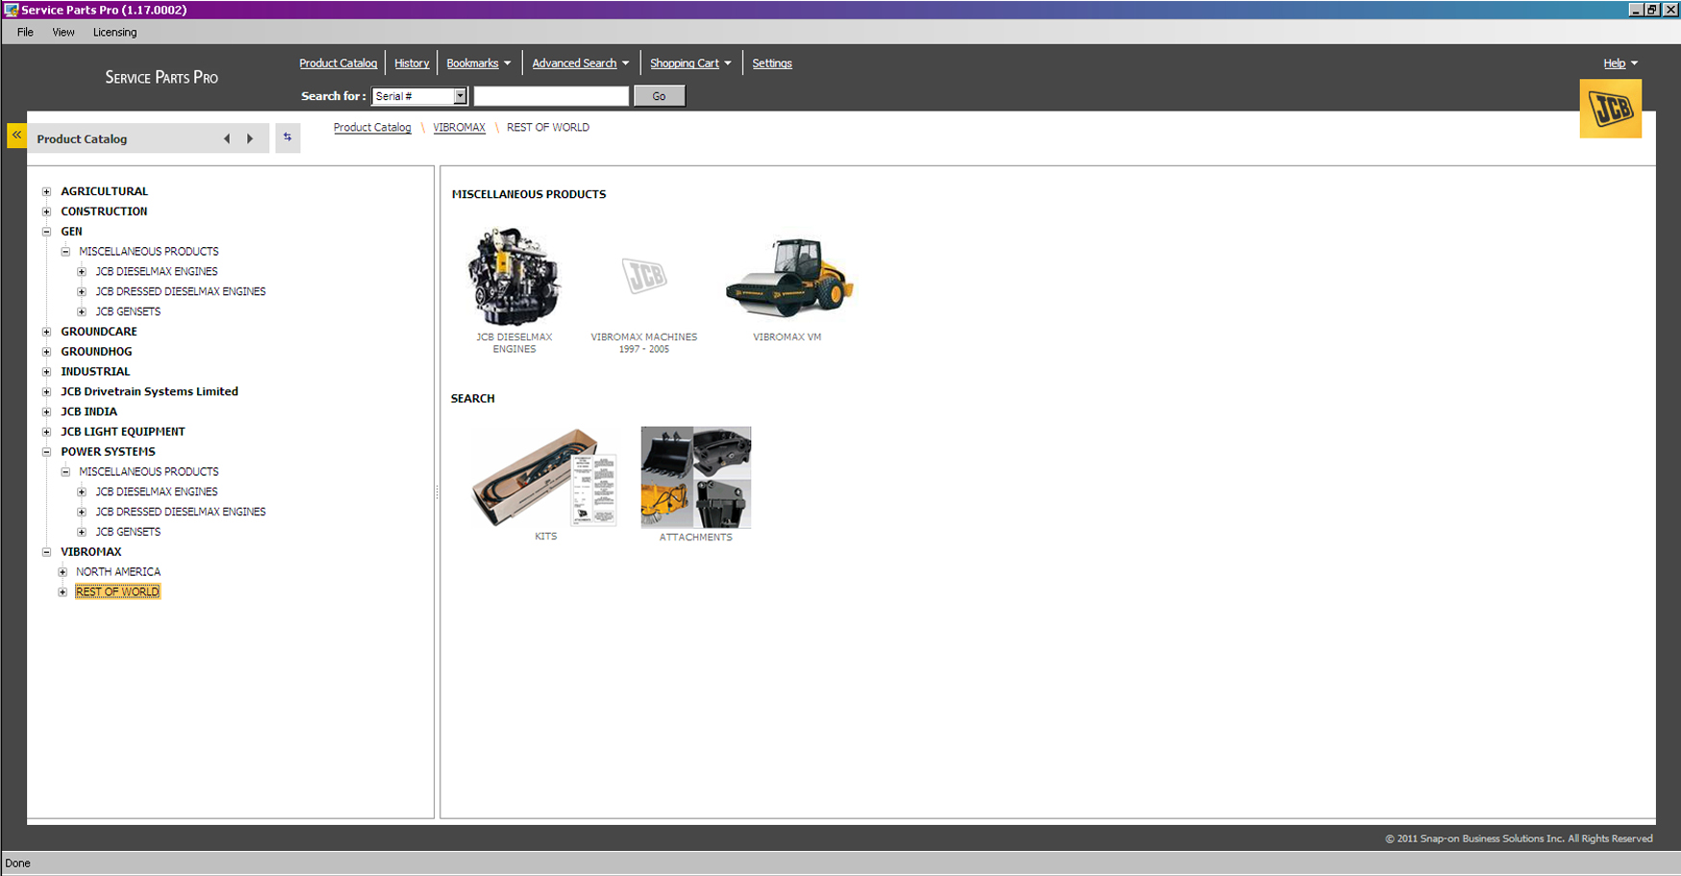Open the Licensing menu
This screenshot has height=876, width=1681.
coord(114,32)
